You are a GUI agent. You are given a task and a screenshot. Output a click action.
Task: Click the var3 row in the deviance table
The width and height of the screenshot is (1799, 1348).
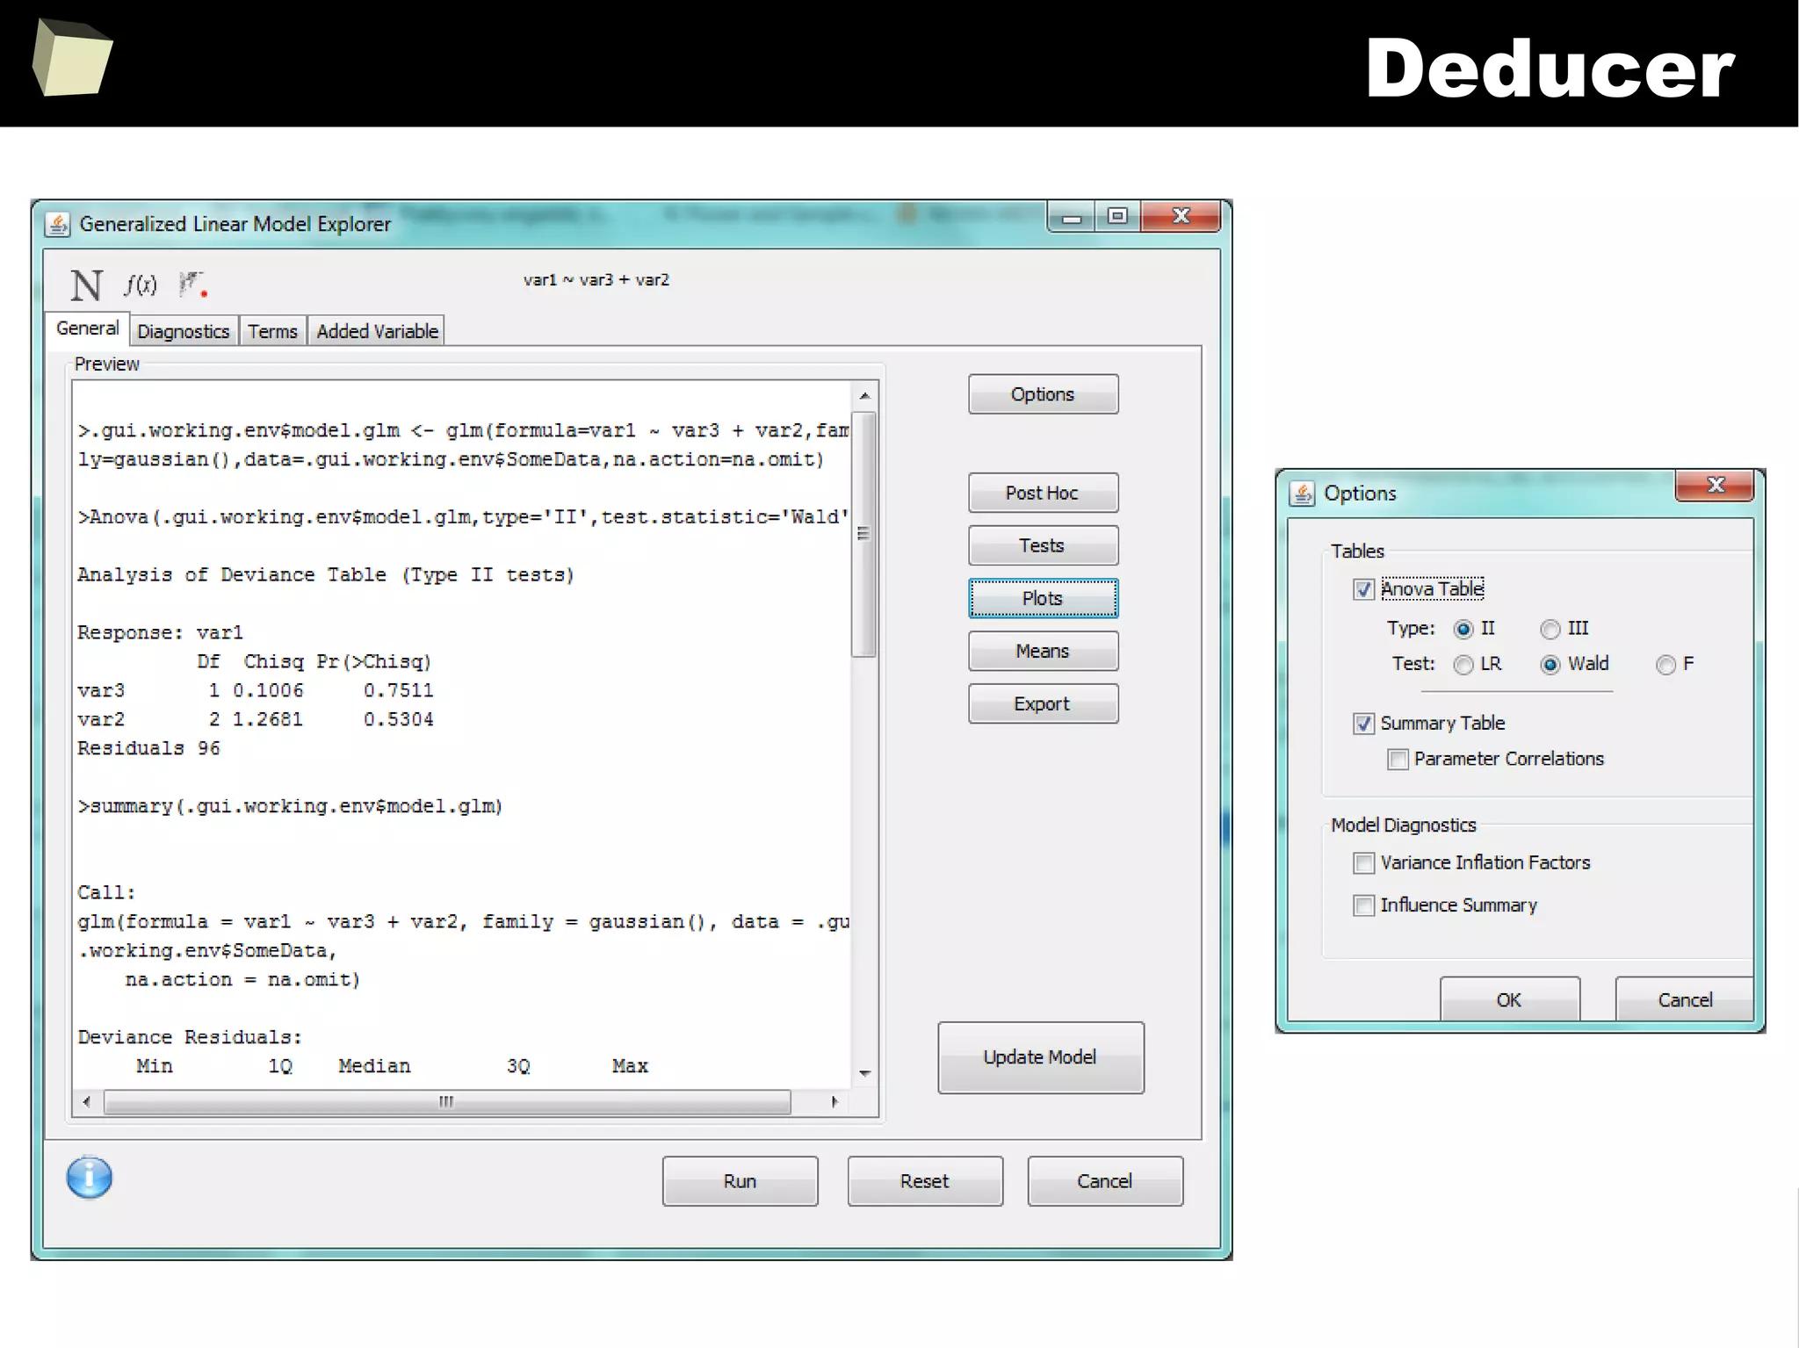point(256,690)
